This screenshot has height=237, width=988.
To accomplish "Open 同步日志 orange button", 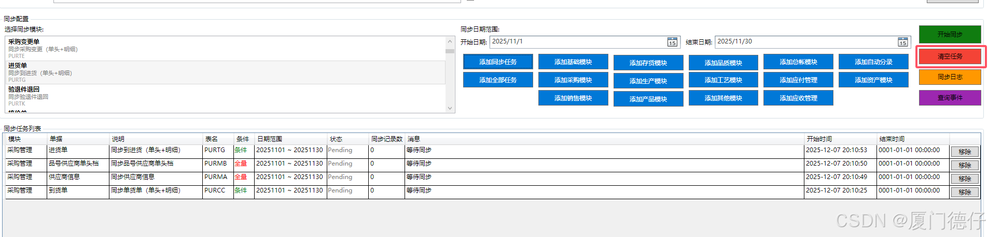I will click(950, 77).
